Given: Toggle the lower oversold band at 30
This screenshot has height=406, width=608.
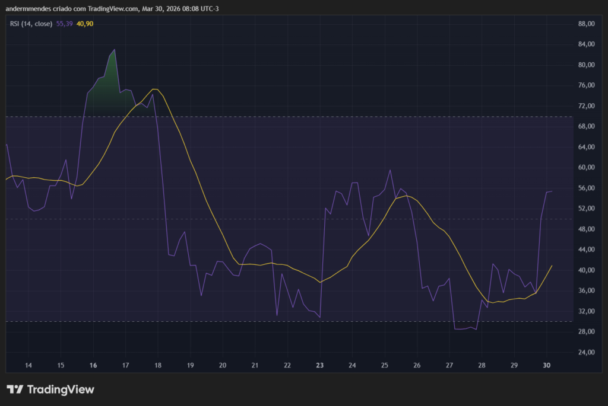Looking at the screenshot, I should [x=297, y=320].
